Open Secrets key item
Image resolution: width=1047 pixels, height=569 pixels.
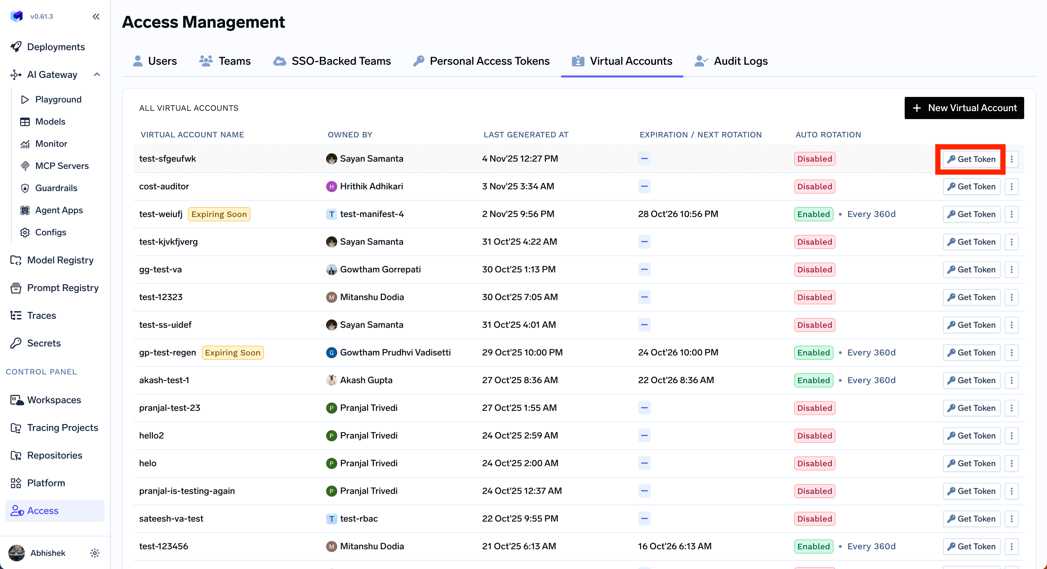click(x=44, y=343)
